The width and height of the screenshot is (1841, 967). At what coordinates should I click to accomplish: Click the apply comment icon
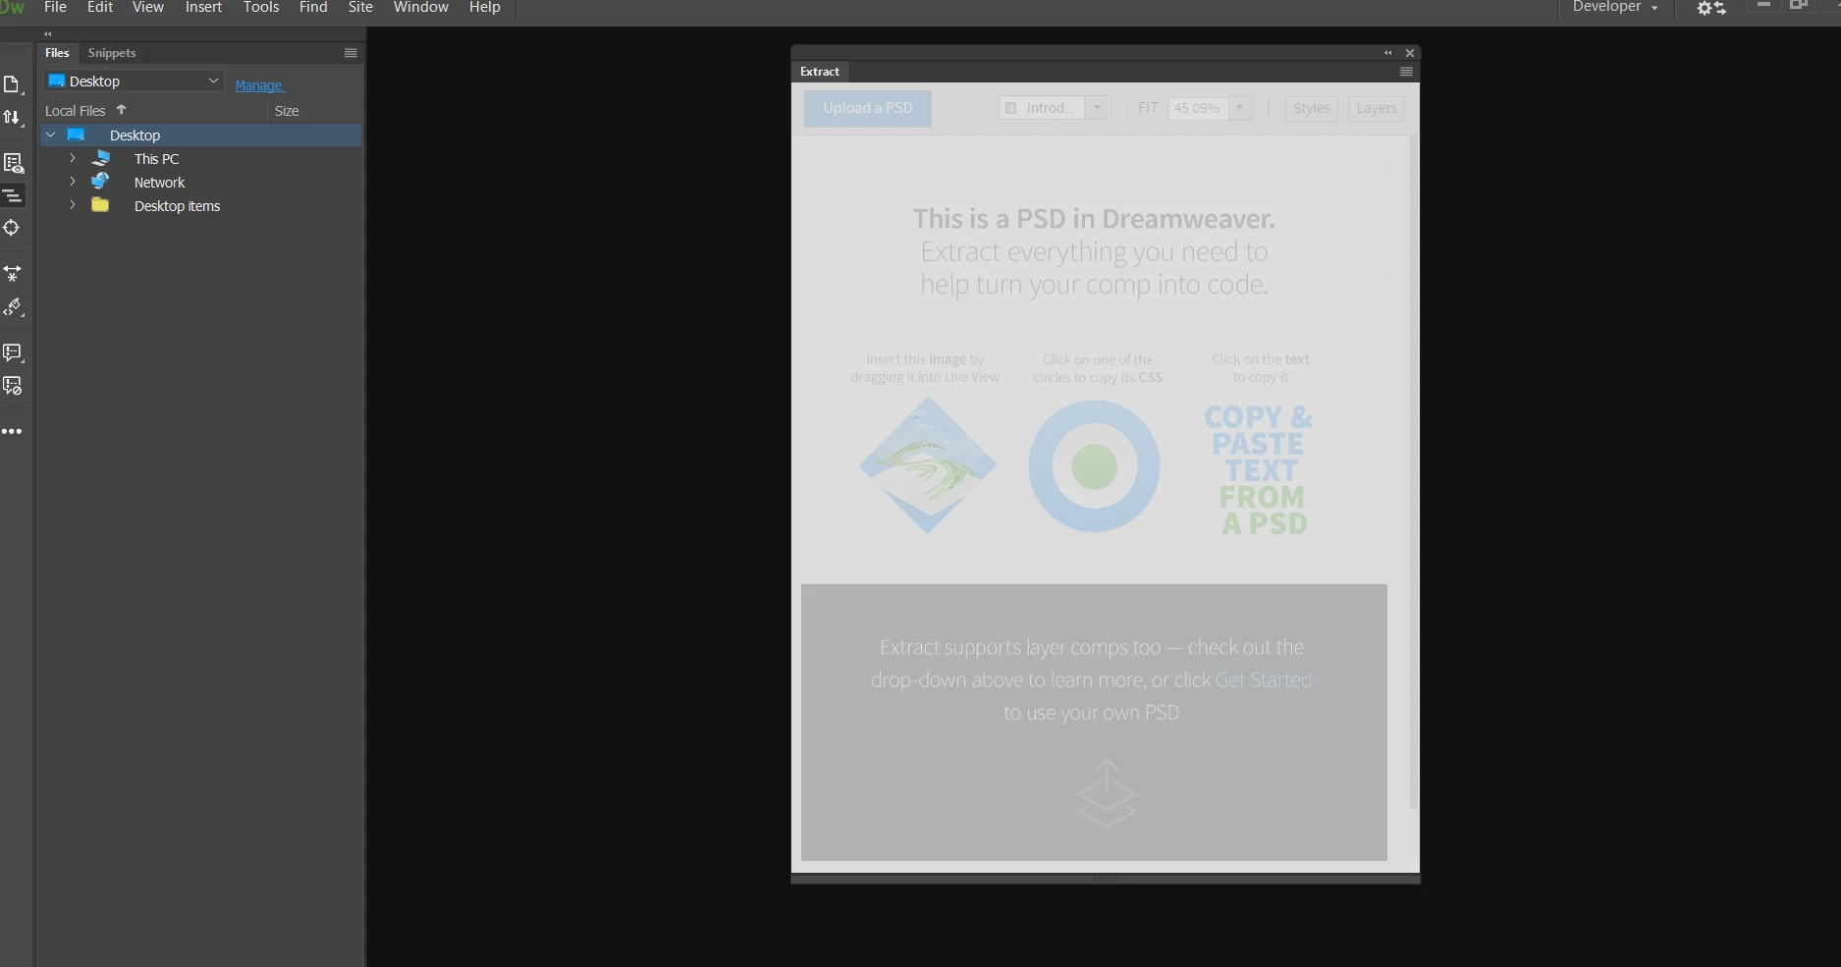pos(12,352)
